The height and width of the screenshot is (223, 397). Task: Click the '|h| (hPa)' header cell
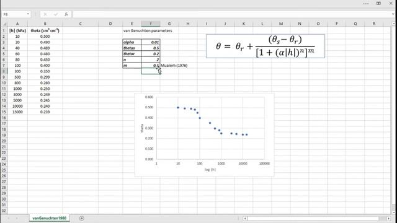click(x=17, y=30)
